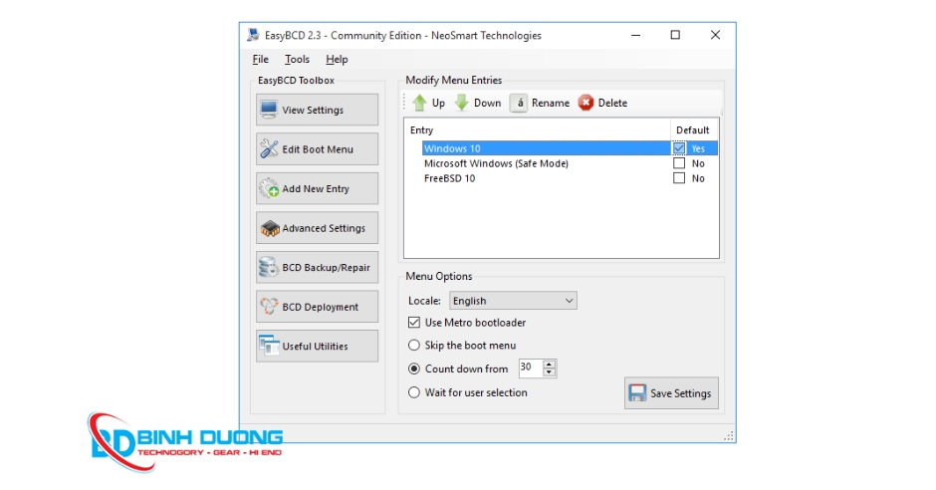Click the Rename toolbar label

coord(551,103)
